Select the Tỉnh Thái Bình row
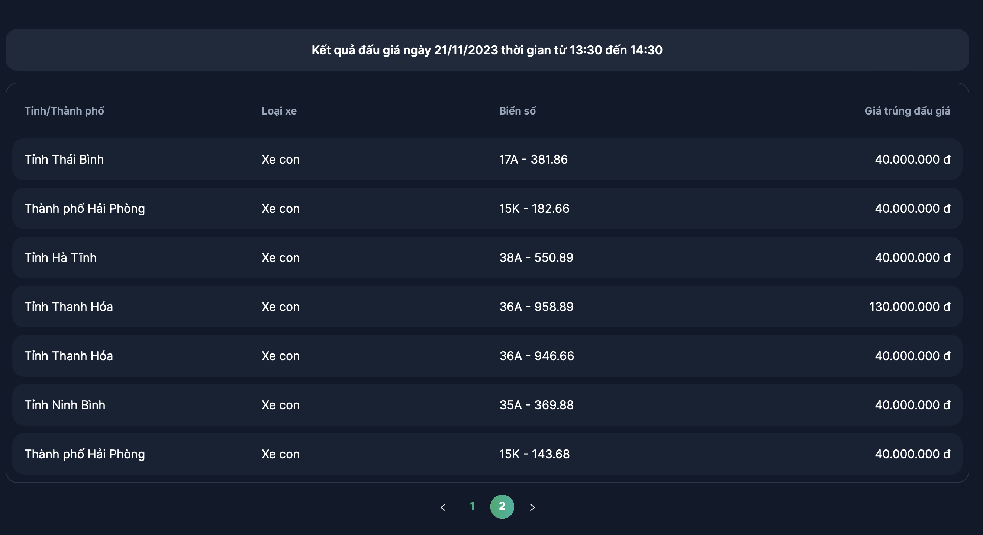 (64, 159)
